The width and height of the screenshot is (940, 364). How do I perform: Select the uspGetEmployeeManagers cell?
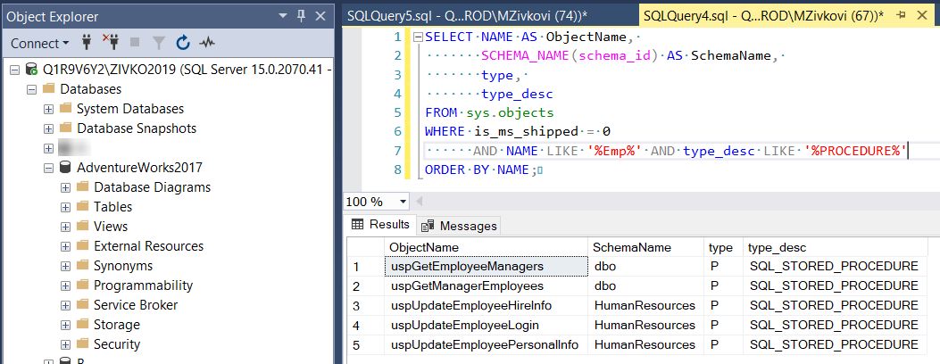pyautogui.click(x=486, y=267)
